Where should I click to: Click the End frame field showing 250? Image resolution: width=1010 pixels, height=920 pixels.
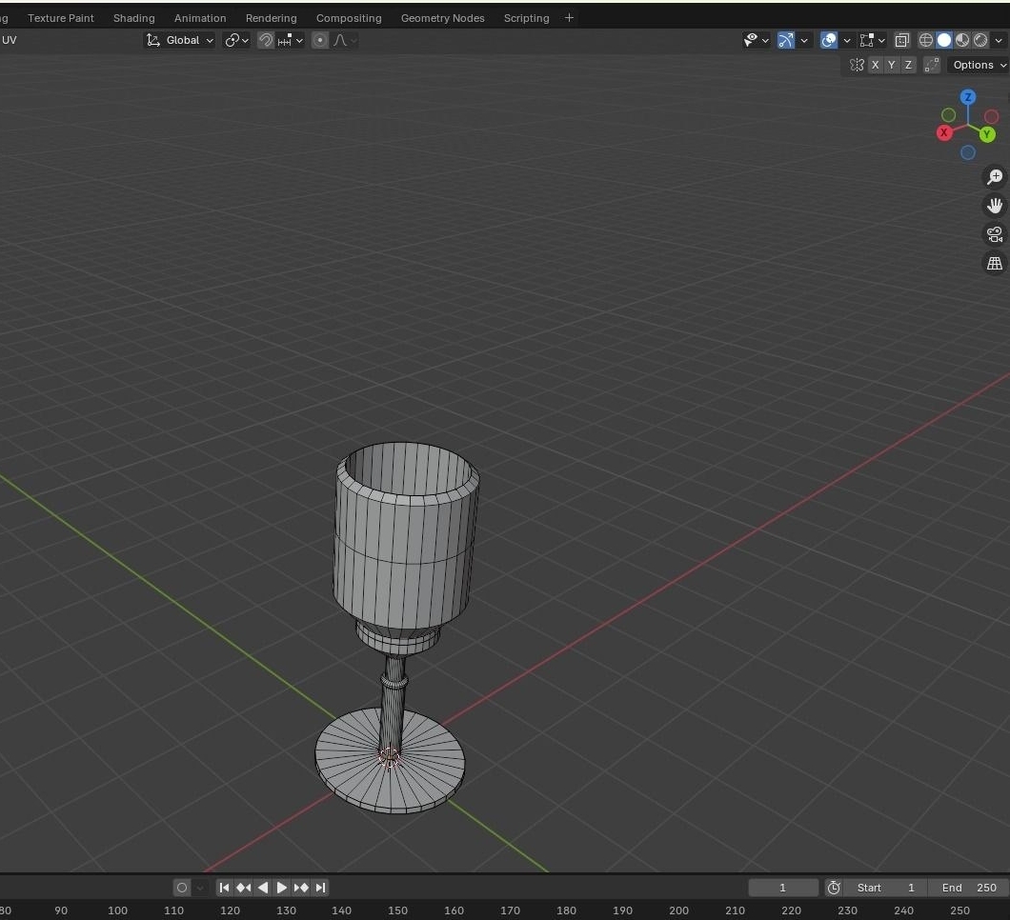click(969, 888)
